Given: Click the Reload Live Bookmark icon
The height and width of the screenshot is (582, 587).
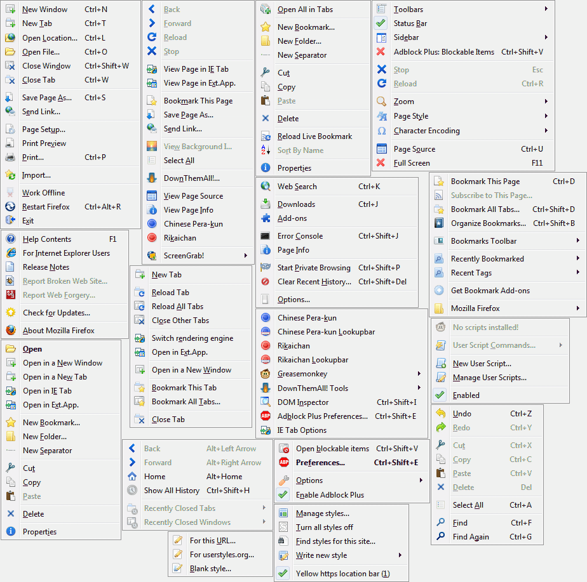Looking at the screenshot, I should click(x=266, y=136).
